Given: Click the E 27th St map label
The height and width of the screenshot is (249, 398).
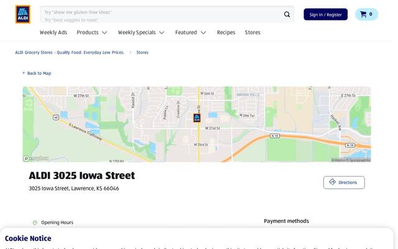Looking at the screenshot, I should (x=348, y=95).
